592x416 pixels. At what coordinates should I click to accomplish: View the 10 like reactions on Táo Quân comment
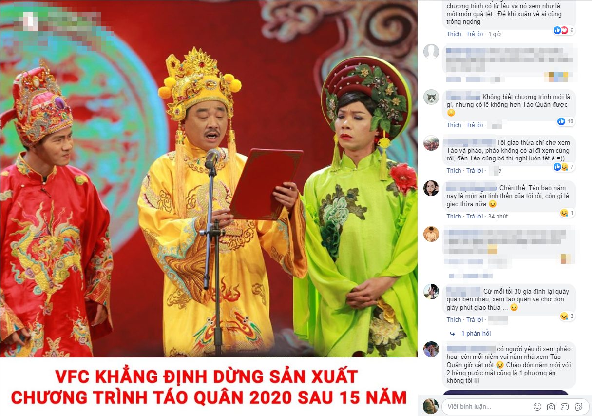(x=565, y=121)
